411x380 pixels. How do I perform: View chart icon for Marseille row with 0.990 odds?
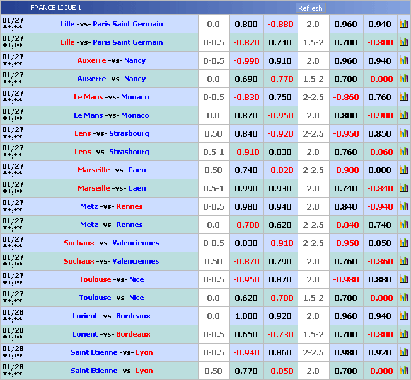click(x=403, y=189)
